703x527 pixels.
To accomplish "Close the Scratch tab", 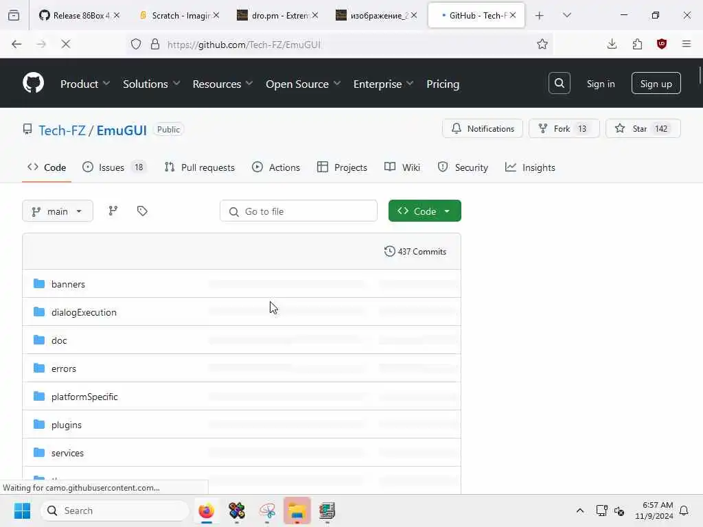I will 216,15.
